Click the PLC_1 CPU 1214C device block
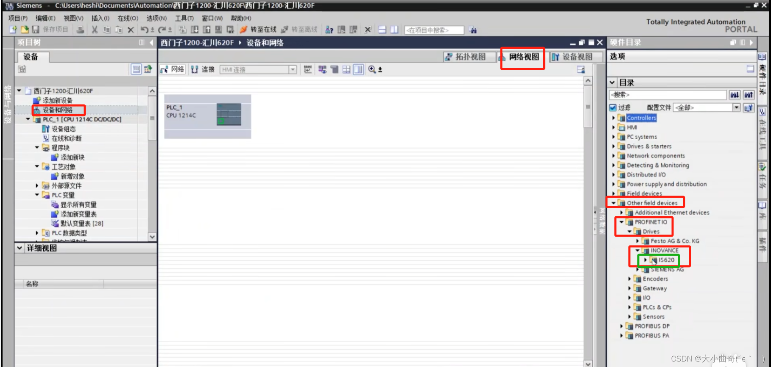Screen dimensions: 771x367 pyautogui.click(x=208, y=116)
